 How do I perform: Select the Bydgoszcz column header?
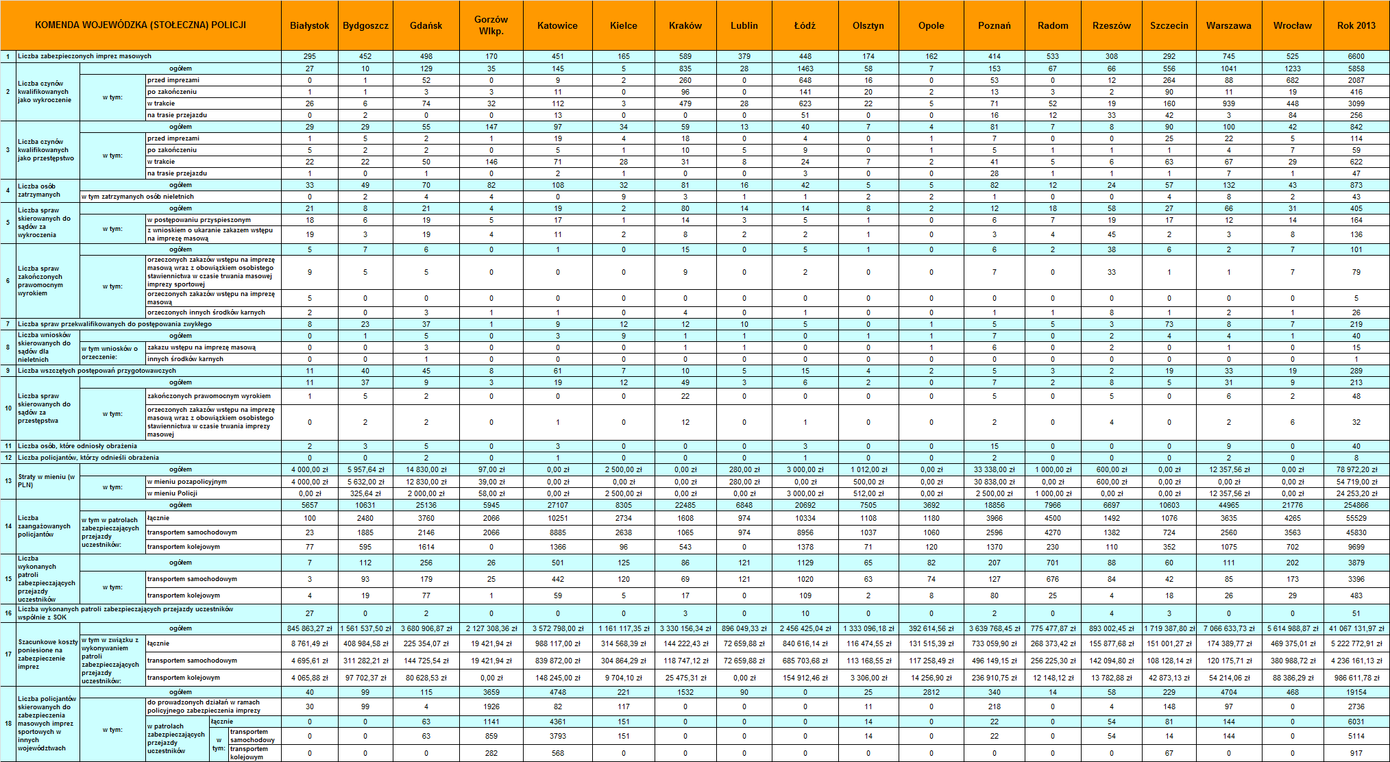pos(365,25)
